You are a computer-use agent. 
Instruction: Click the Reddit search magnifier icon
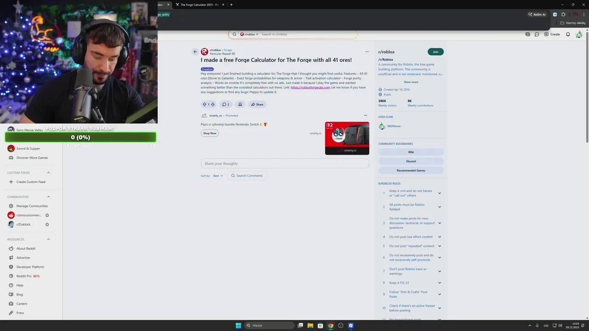point(234,34)
